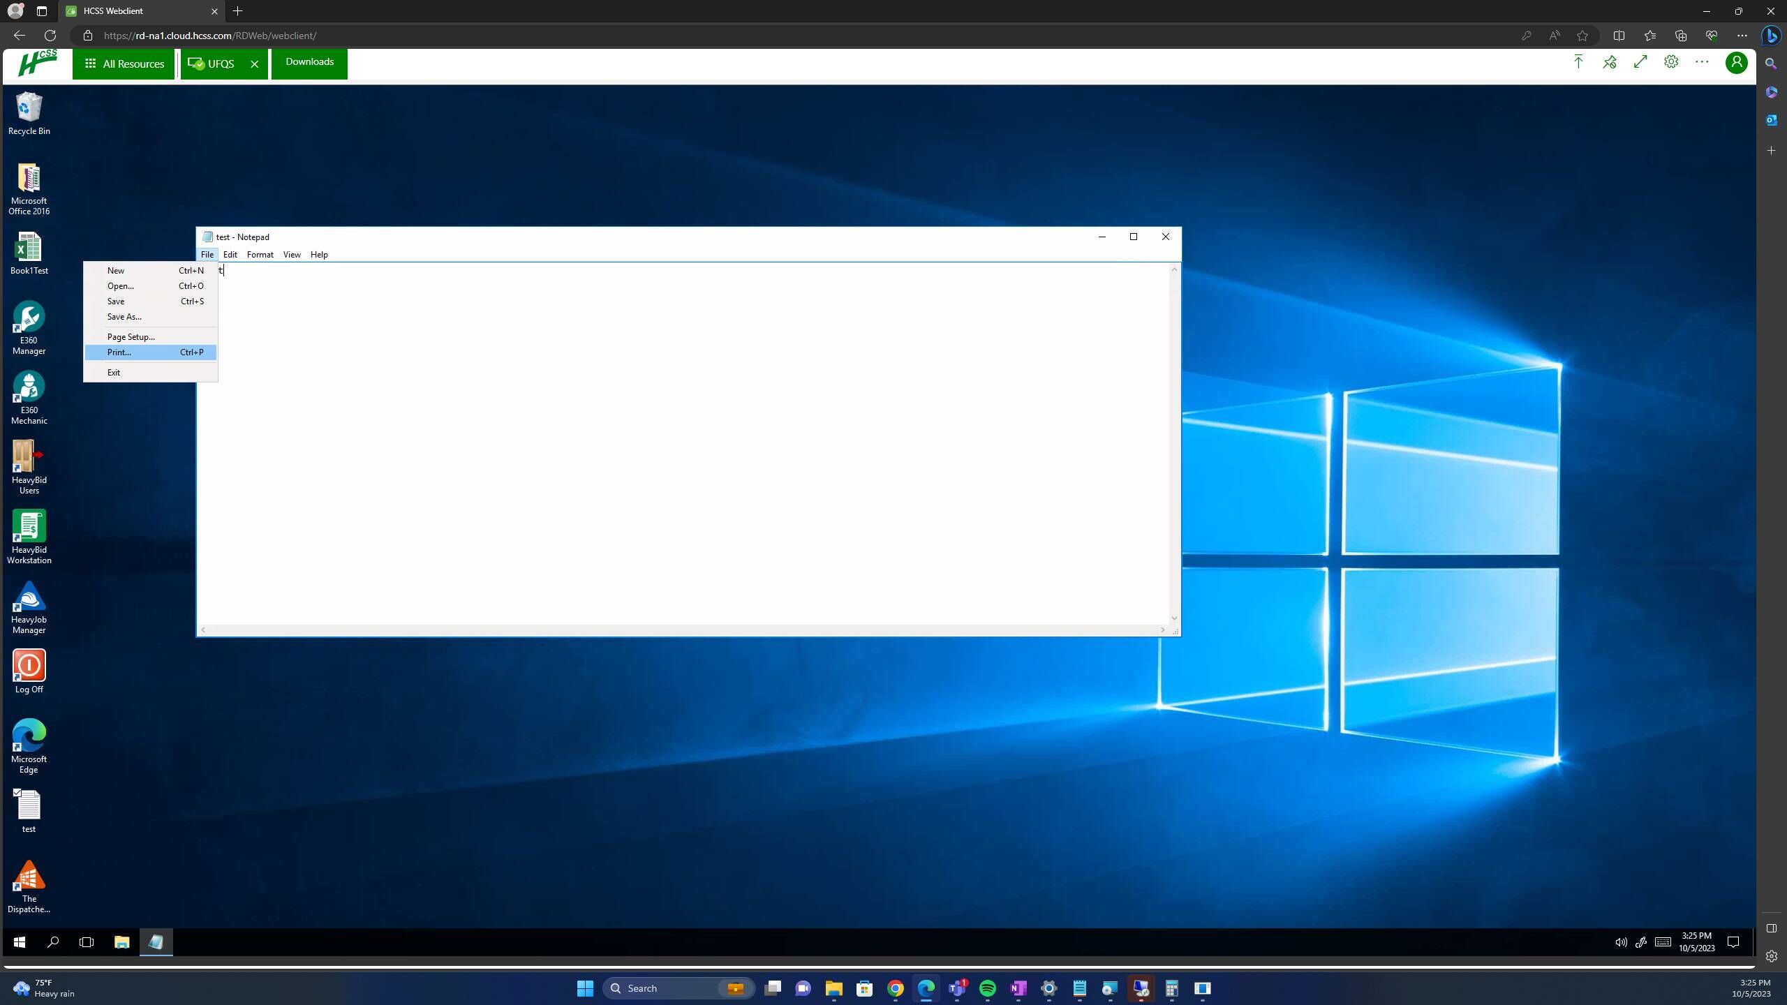Open Spotify from the Windows taskbar

click(988, 988)
